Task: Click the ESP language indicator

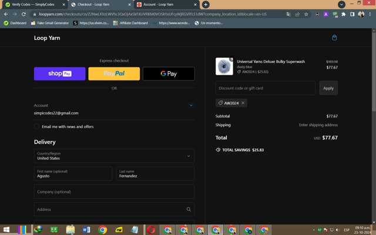Action: tap(347, 230)
